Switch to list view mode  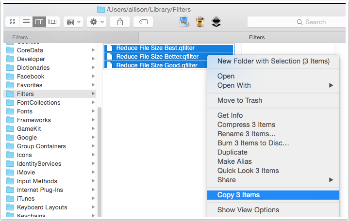[x=26, y=22]
